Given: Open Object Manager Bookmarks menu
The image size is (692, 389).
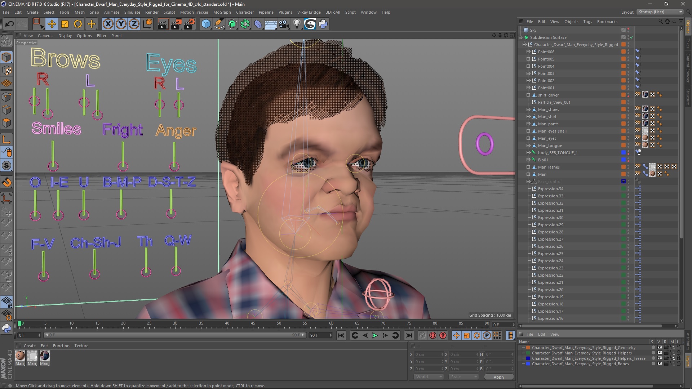Looking at the screenshot, I should pos(607,22).
